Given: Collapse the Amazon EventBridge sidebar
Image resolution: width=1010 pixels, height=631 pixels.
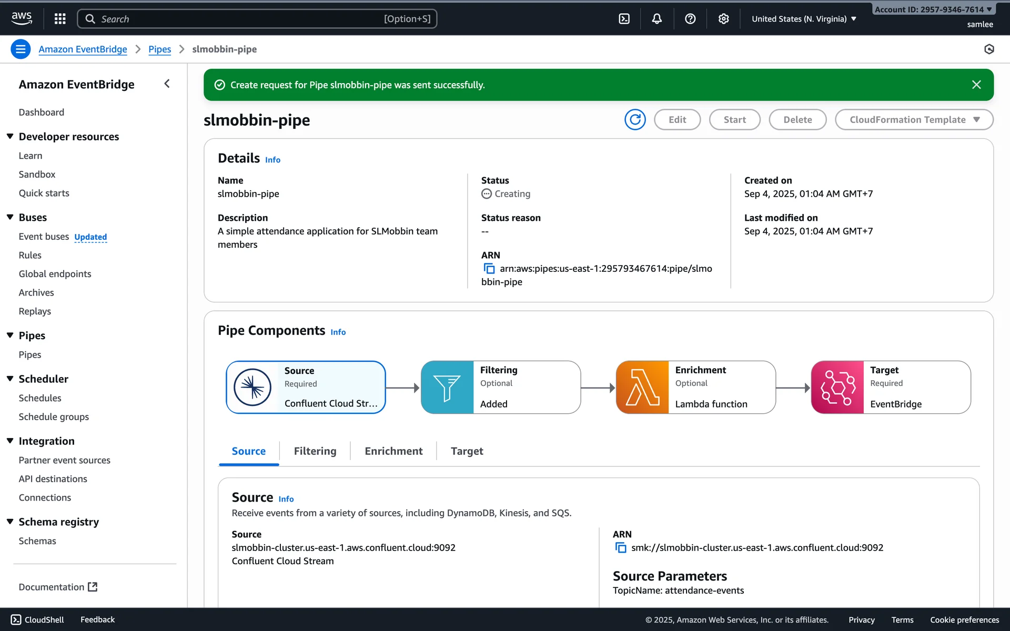Looking at the screenshot, I should click(x=167, y=84).
